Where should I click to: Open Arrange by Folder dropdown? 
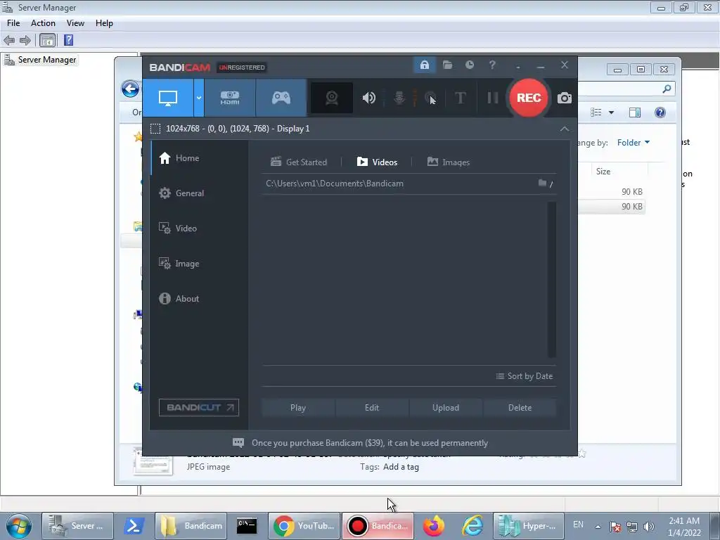[x=634, y=143]
